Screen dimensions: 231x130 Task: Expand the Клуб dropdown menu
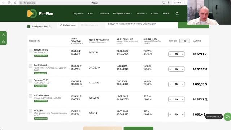click(x=91, y=14)
